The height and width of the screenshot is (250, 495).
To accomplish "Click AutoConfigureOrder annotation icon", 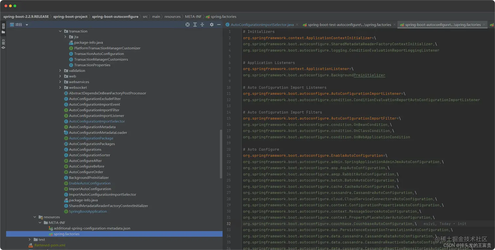I will (x=66, y=172).
